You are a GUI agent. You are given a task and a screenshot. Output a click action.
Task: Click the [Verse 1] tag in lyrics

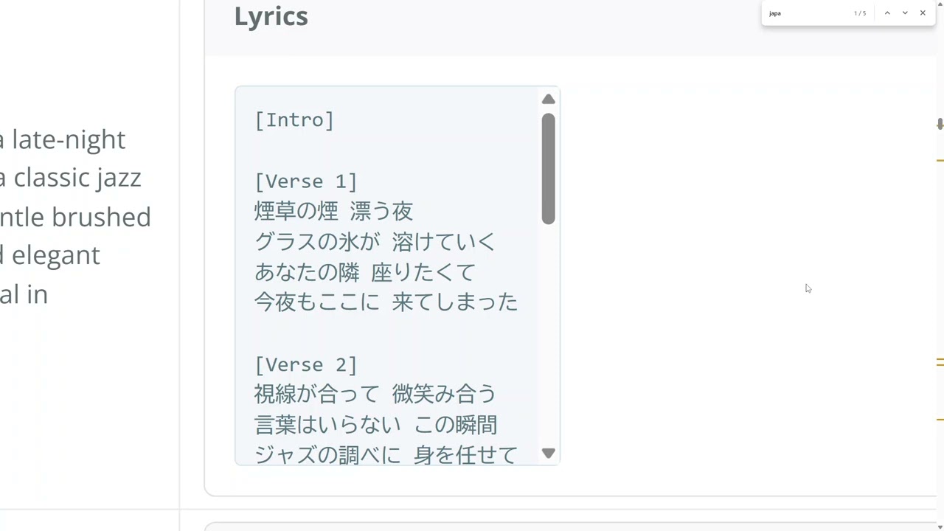point(305,181)
